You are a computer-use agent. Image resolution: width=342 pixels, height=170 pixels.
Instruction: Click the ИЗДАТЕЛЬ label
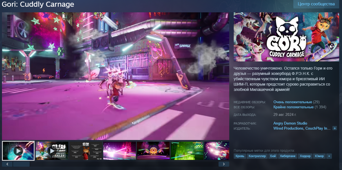[x=242, y=128]
